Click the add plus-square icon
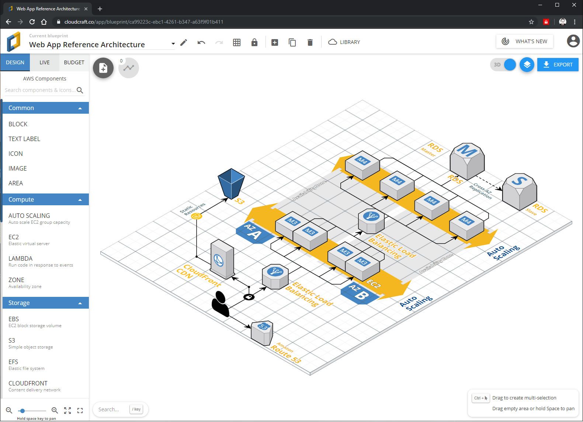 click(x=275, y=42)
